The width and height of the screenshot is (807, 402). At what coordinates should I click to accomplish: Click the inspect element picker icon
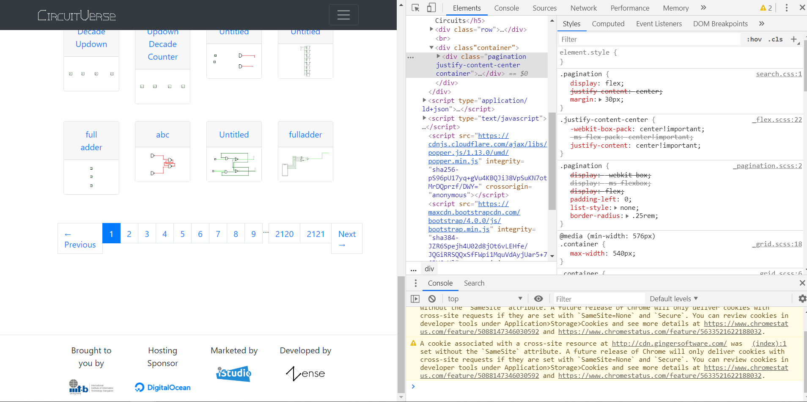click(415, 8)
